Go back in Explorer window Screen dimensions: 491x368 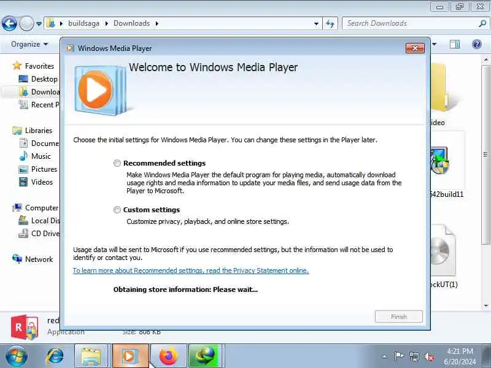(x=9, y=23)
